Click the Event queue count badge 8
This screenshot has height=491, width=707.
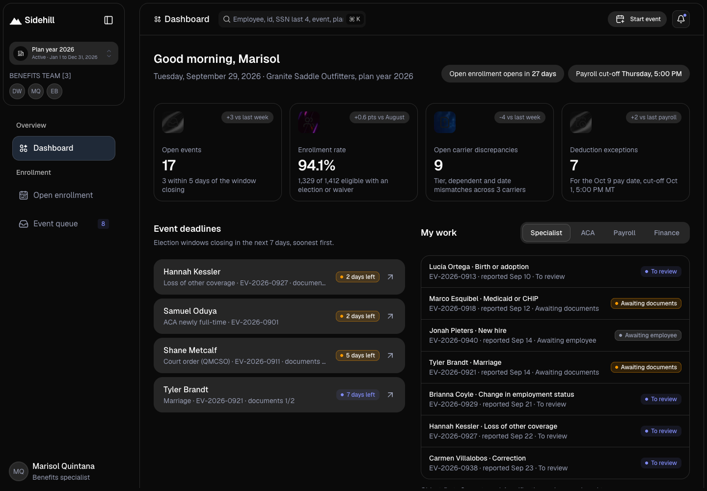point(103,224)
